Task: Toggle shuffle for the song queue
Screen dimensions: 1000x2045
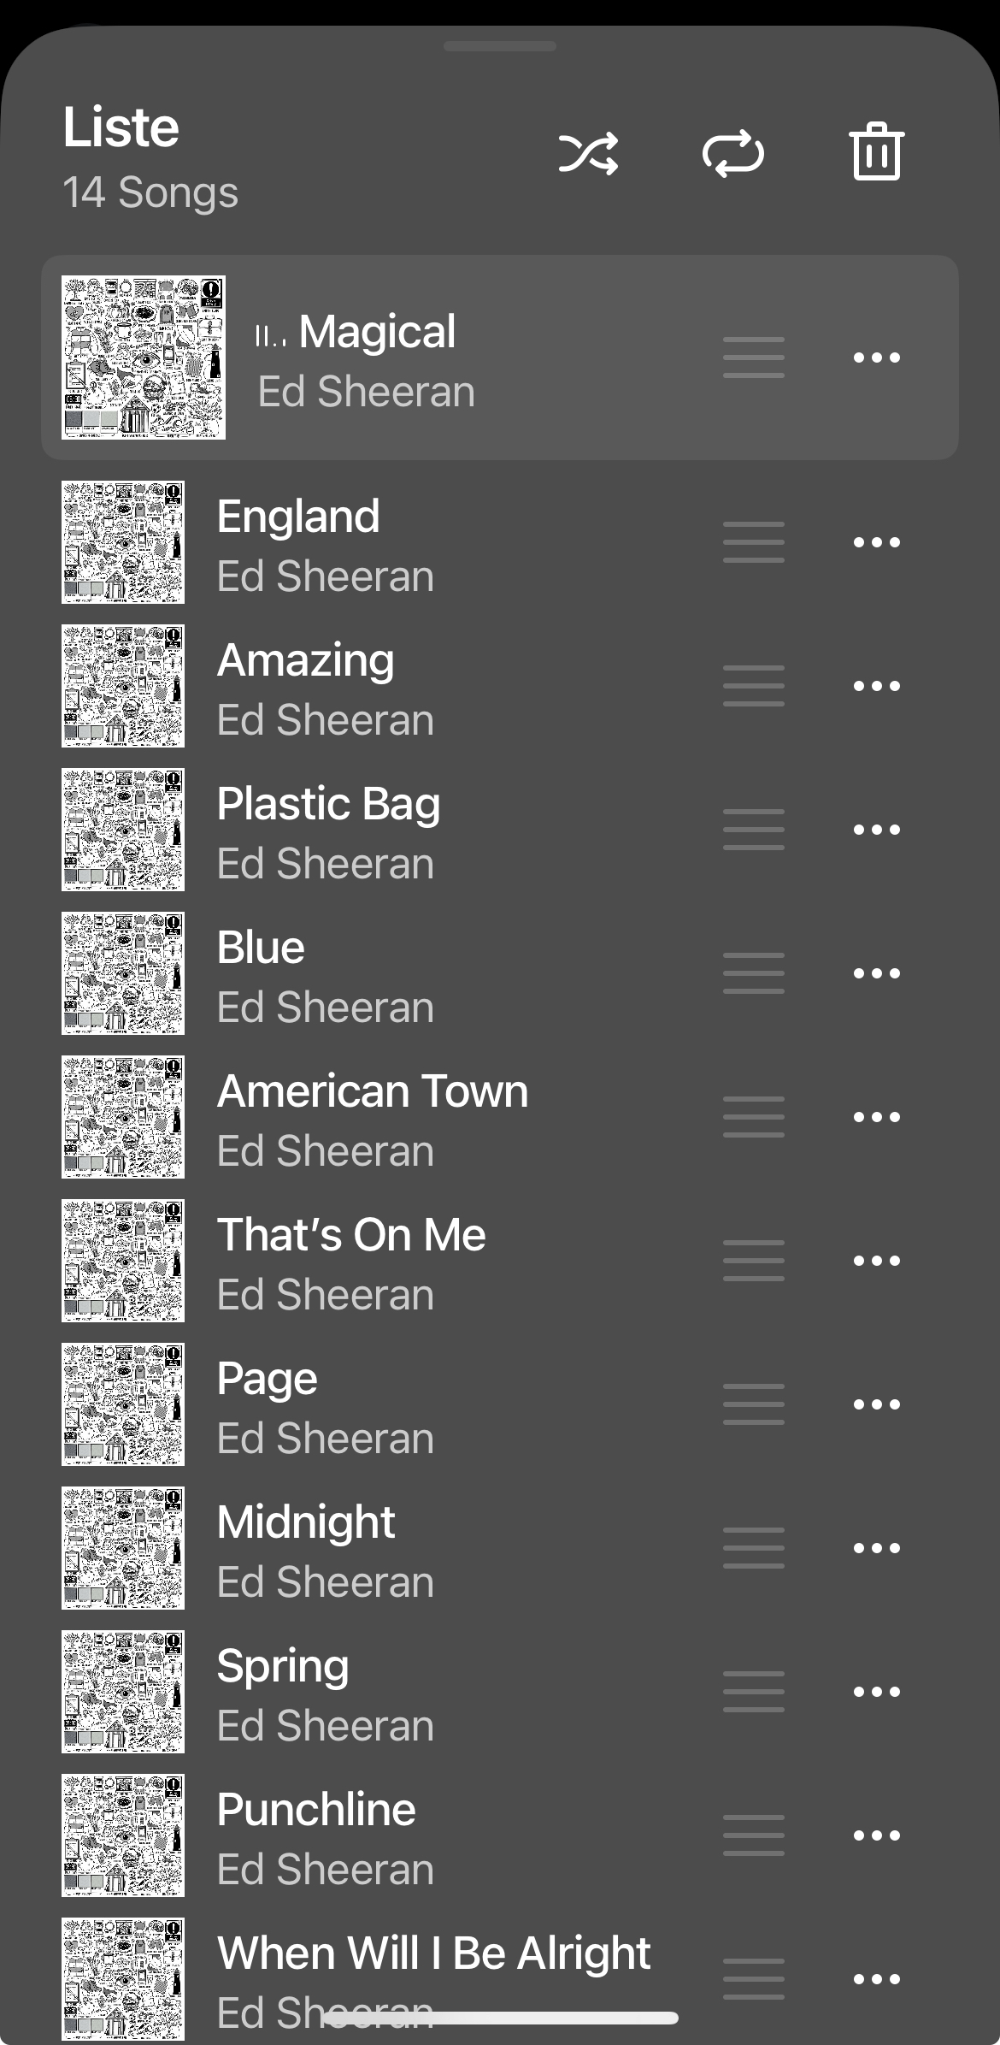Action: [588, 154]
